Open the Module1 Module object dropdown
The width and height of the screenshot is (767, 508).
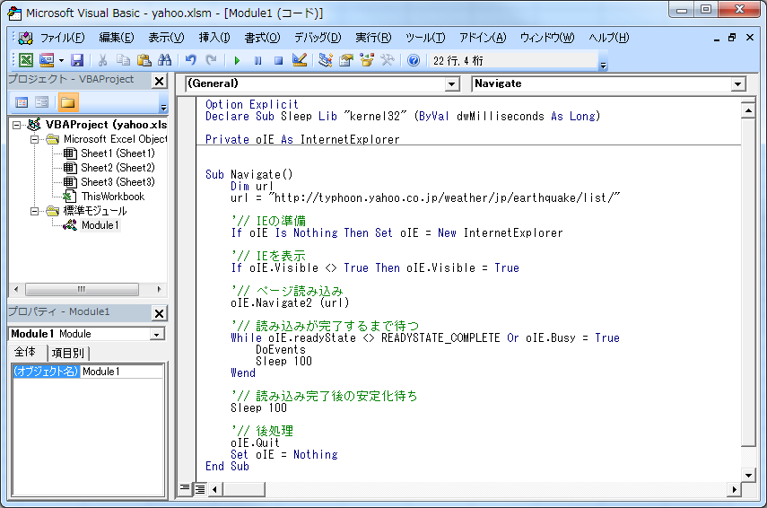tap(156, 334)
